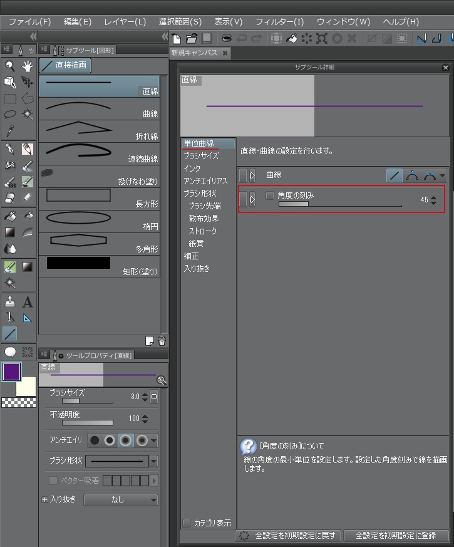Select no anti-aliasing option

[x=95, y=440]
